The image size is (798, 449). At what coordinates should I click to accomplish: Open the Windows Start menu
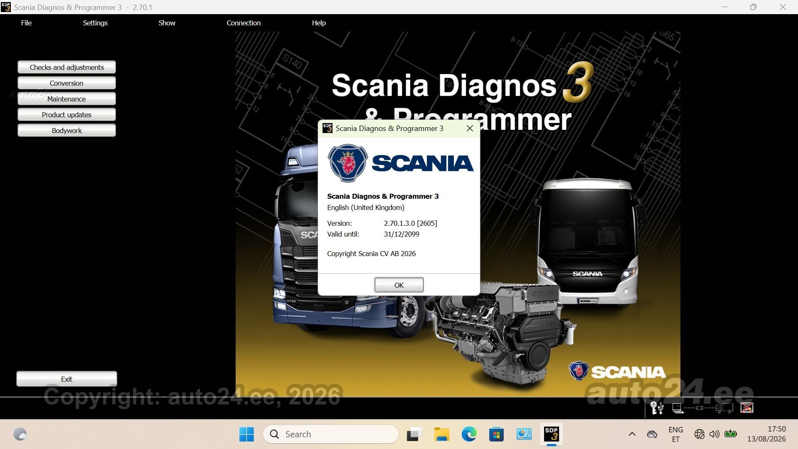pos(246,434)
